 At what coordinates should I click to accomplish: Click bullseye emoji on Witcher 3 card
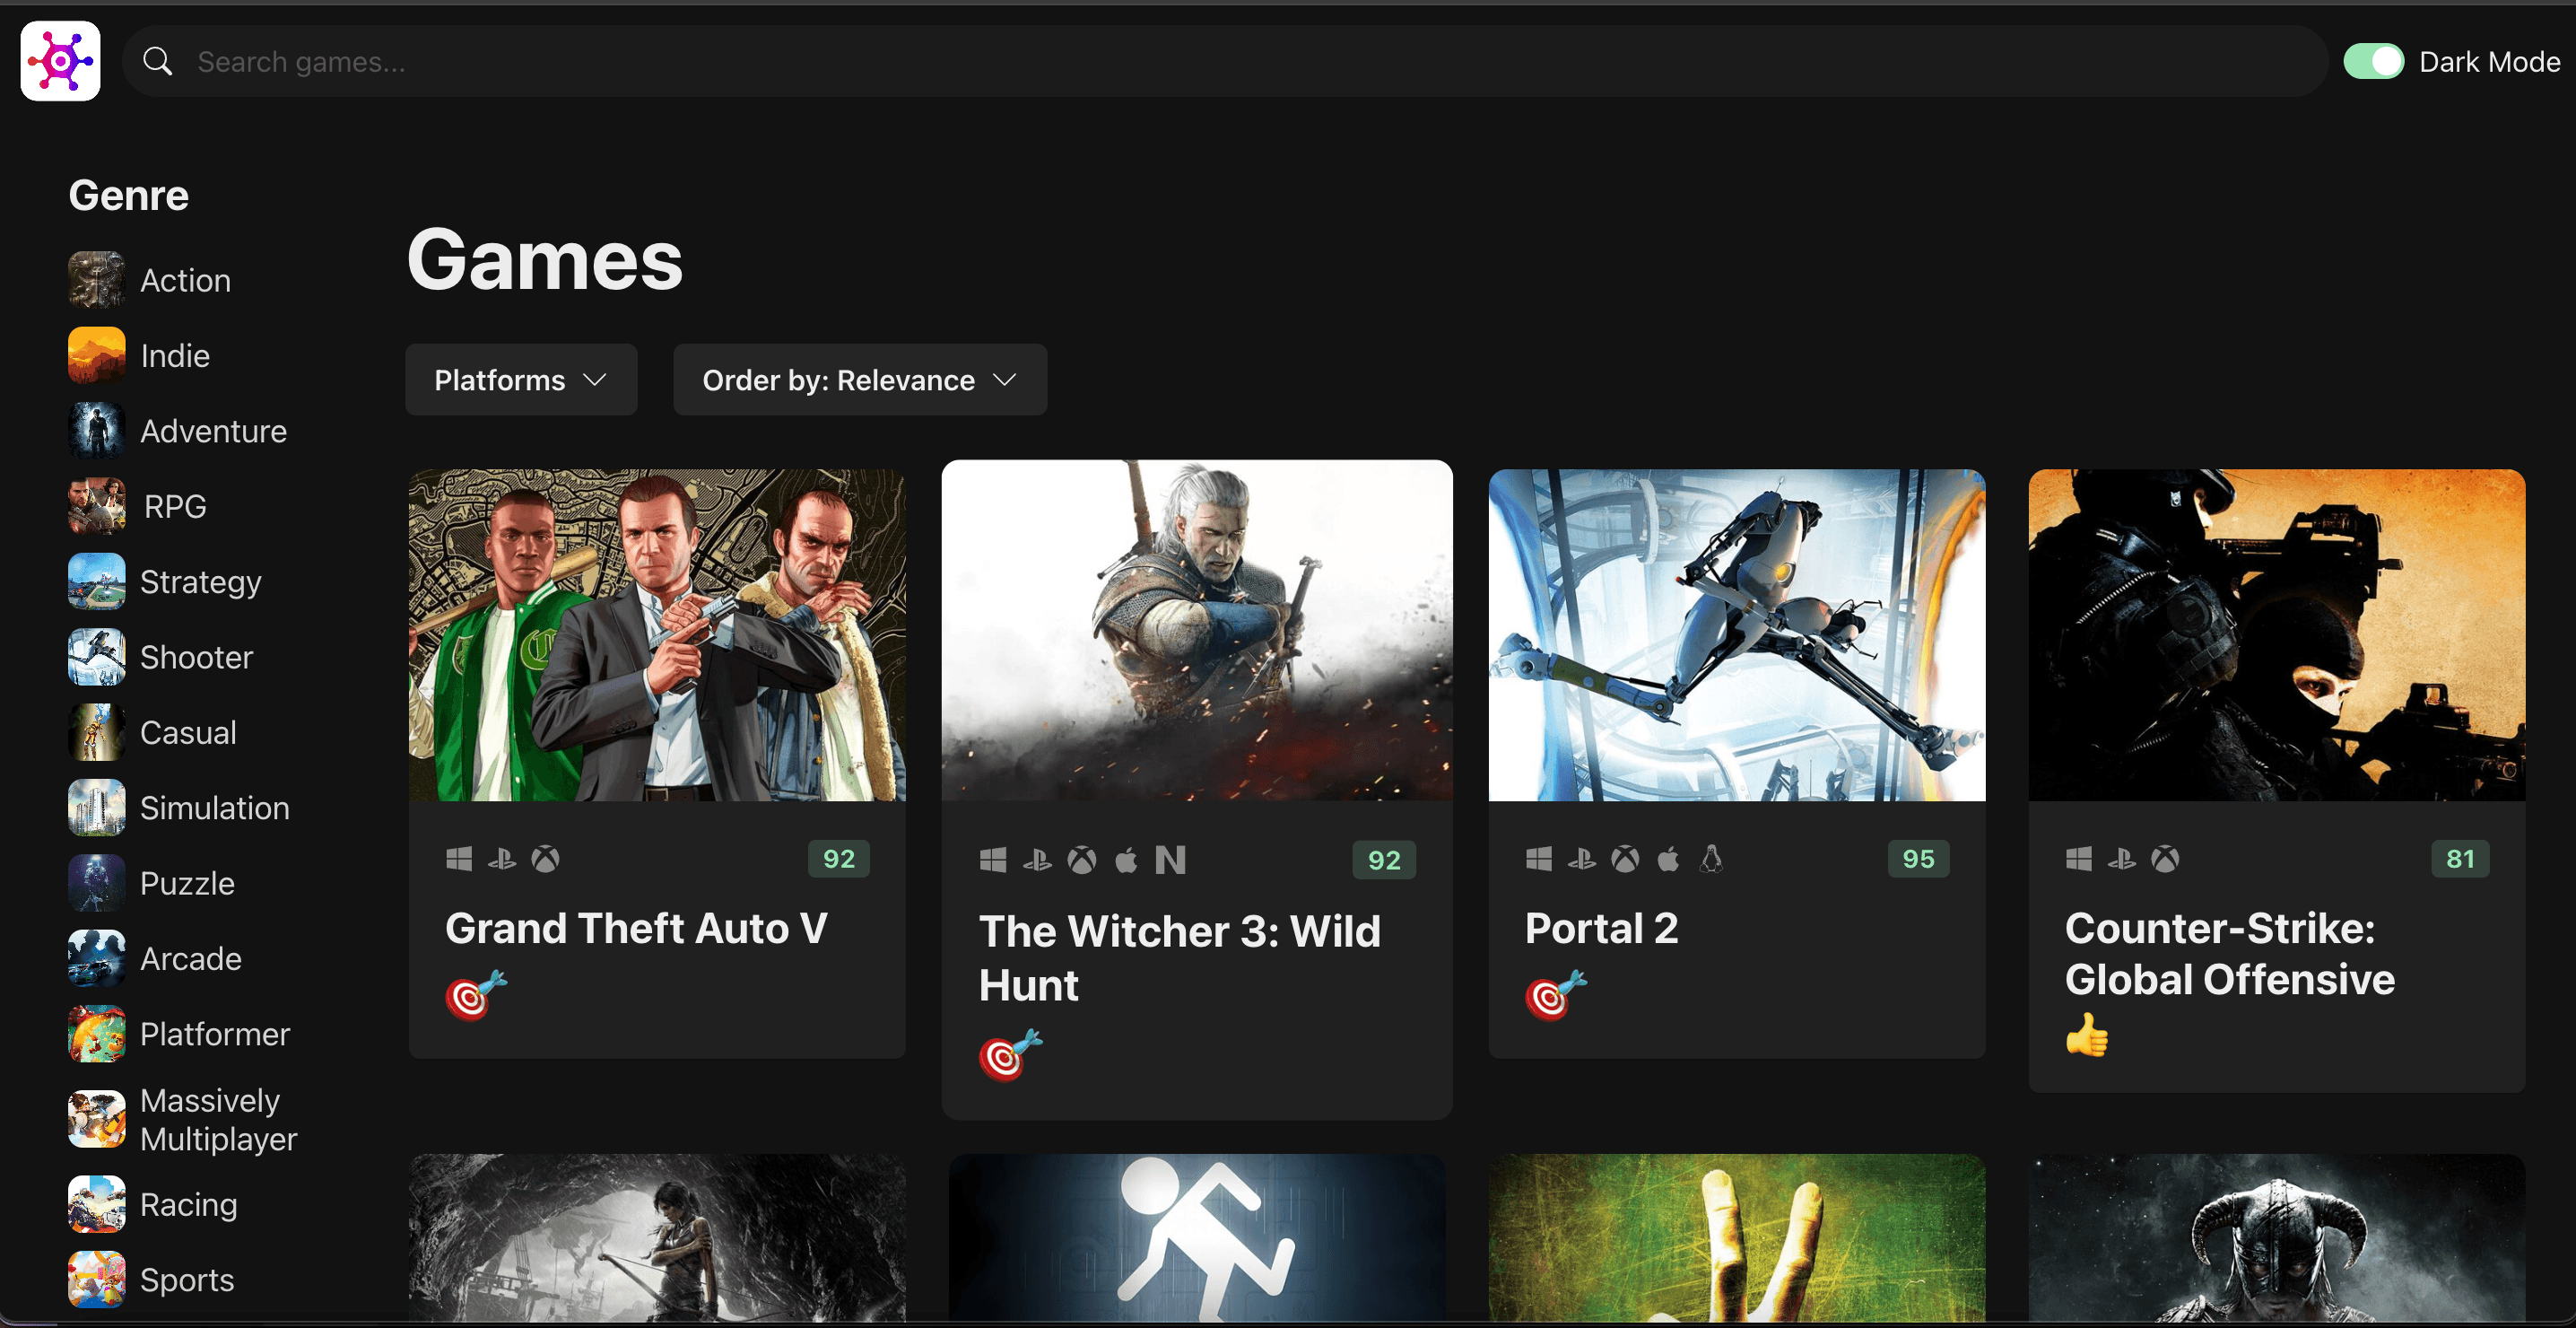(x=1011, y=1056)
